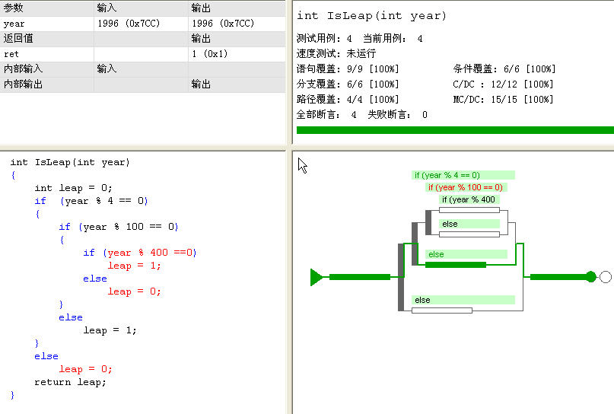The height and width of the screenshot is (414, 614).
Task: Click the hollow exit circle in flowchart
Action: pos(606,277)
